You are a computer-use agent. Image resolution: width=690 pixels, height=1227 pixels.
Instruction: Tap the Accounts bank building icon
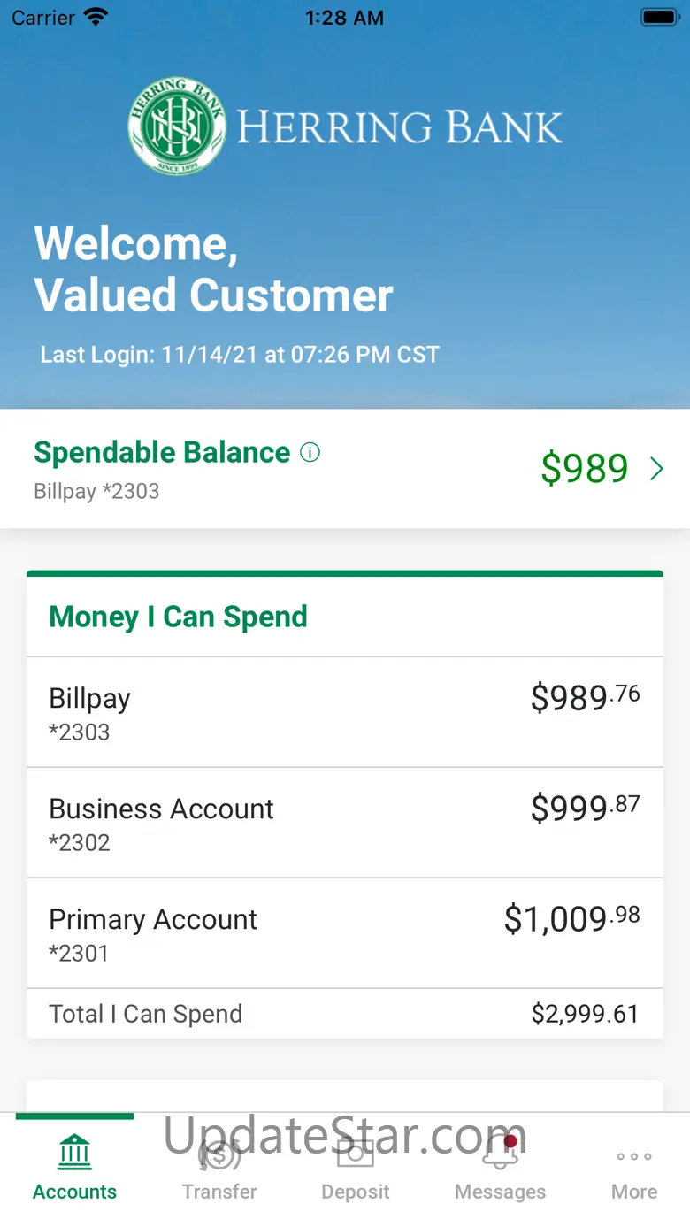(x=75, y=1152)
